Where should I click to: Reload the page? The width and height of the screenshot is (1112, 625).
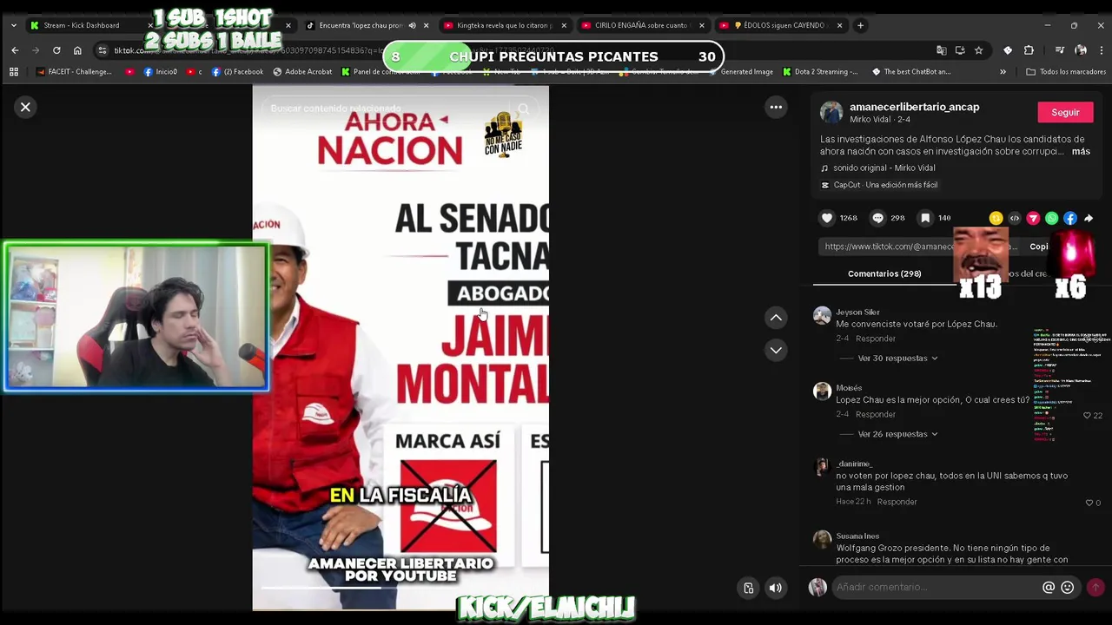click(x=56, y=50)
